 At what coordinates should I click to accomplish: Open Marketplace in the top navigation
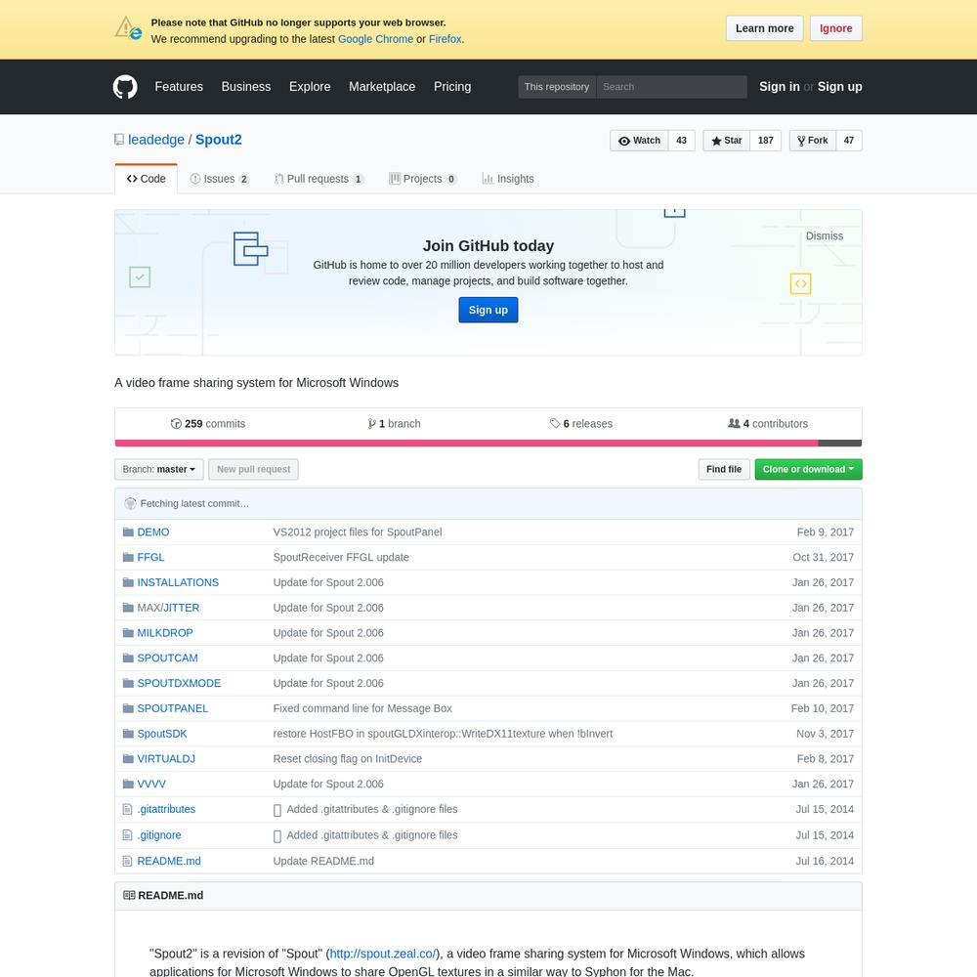pos(382,87)
